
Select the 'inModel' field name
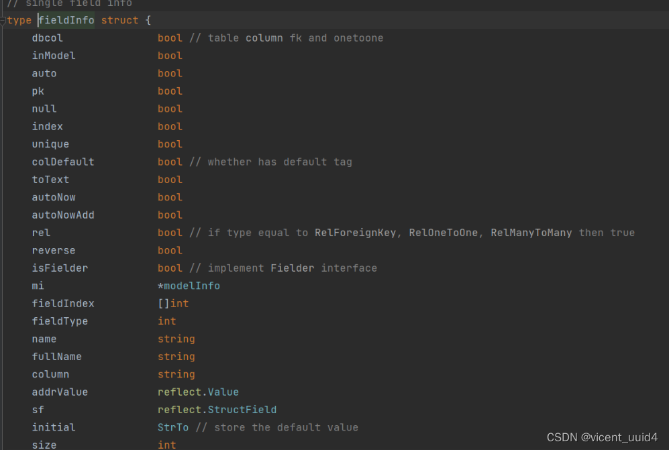coord(53,56)
